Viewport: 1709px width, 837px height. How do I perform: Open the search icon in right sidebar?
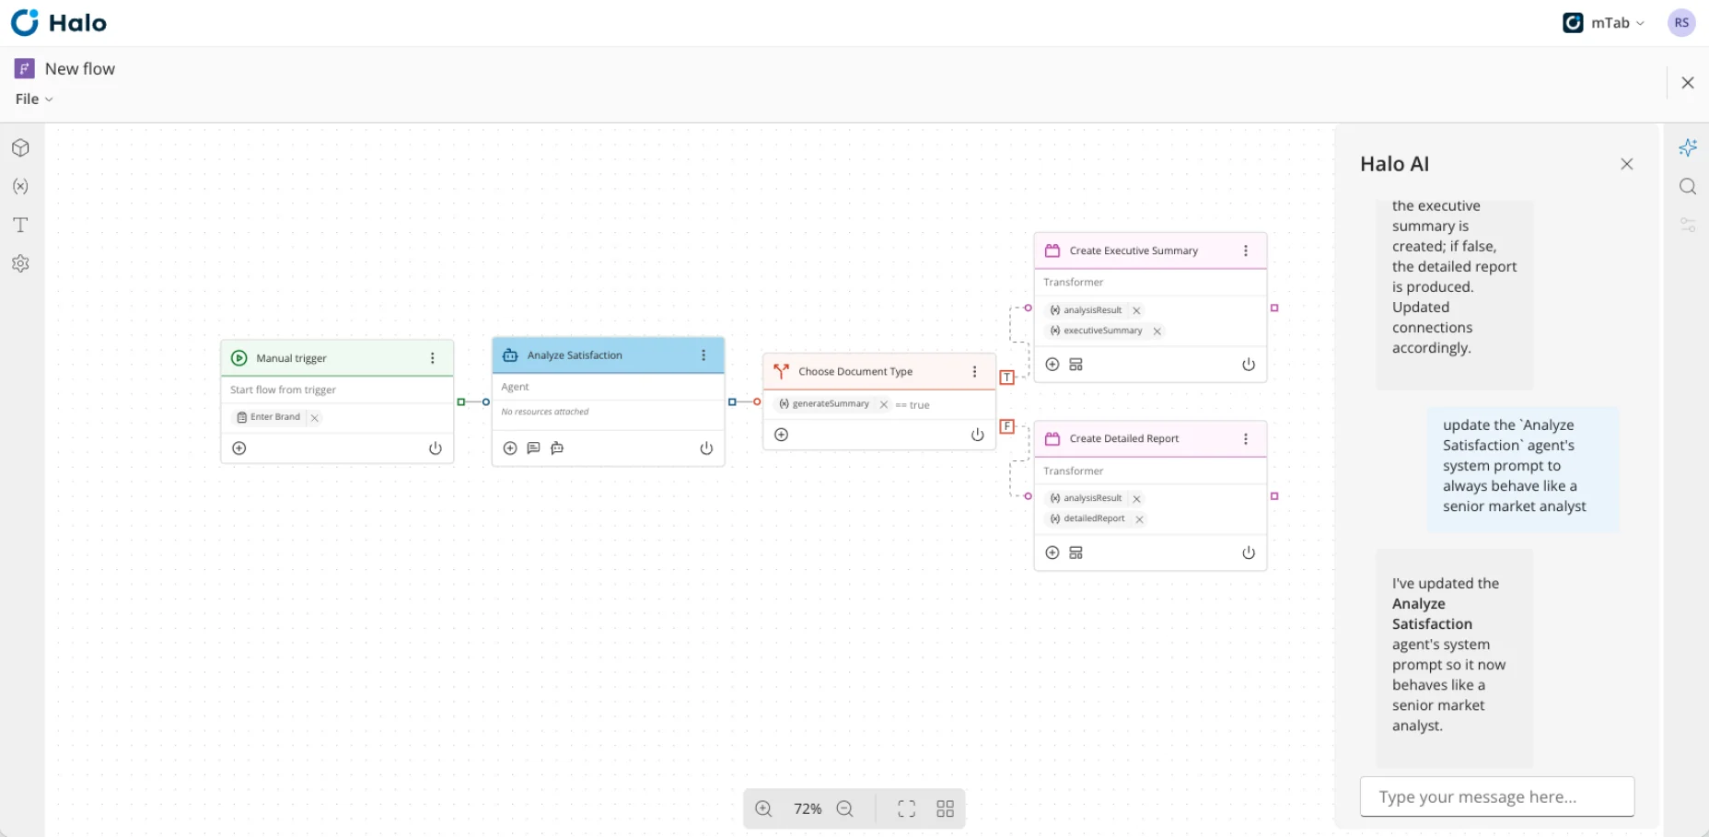click(1687, 186)
